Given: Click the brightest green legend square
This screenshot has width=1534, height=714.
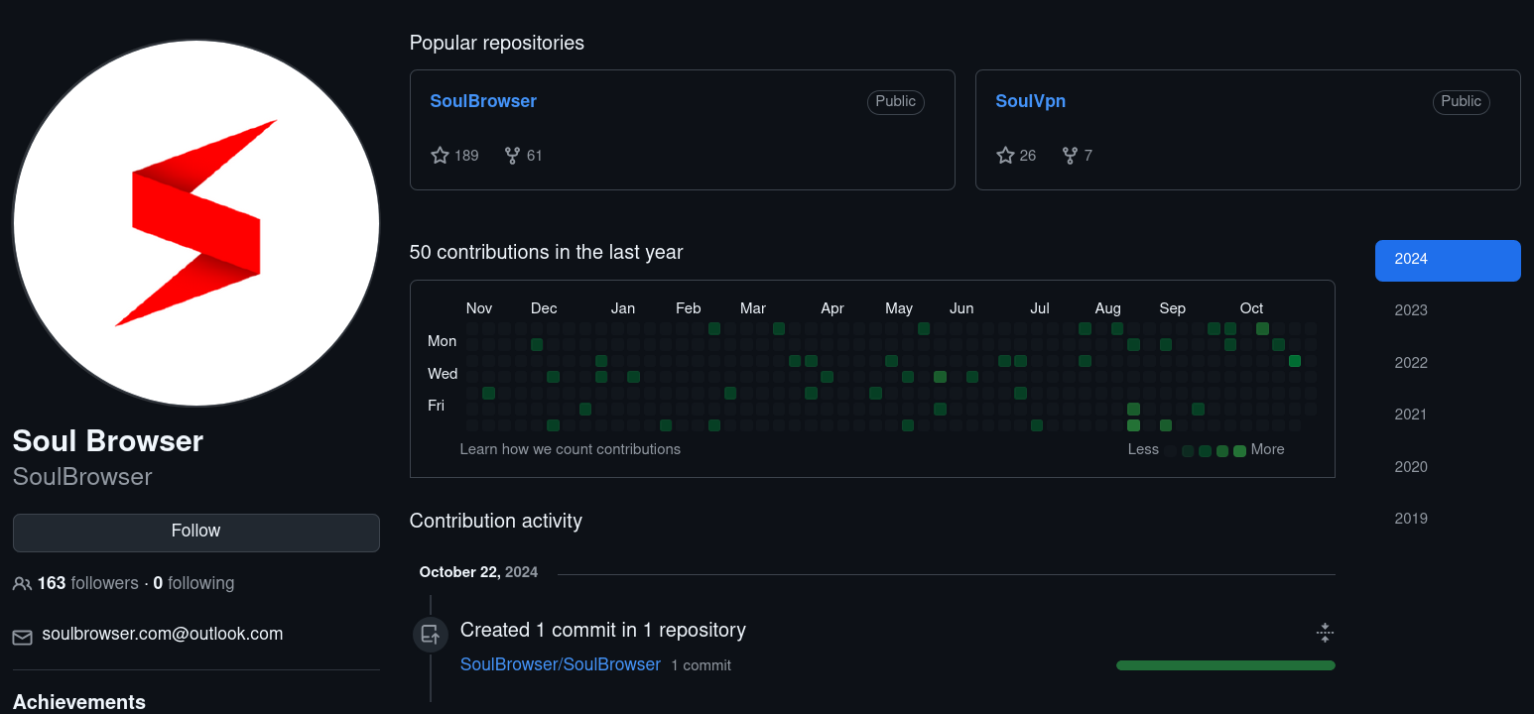Looking at the screenshot, I should coord(1239,451).
